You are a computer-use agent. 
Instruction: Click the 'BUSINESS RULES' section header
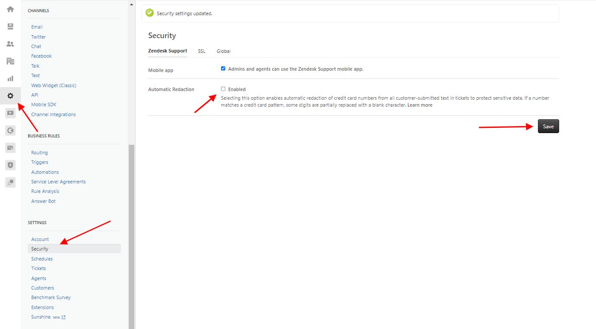[x=44, y=136]
